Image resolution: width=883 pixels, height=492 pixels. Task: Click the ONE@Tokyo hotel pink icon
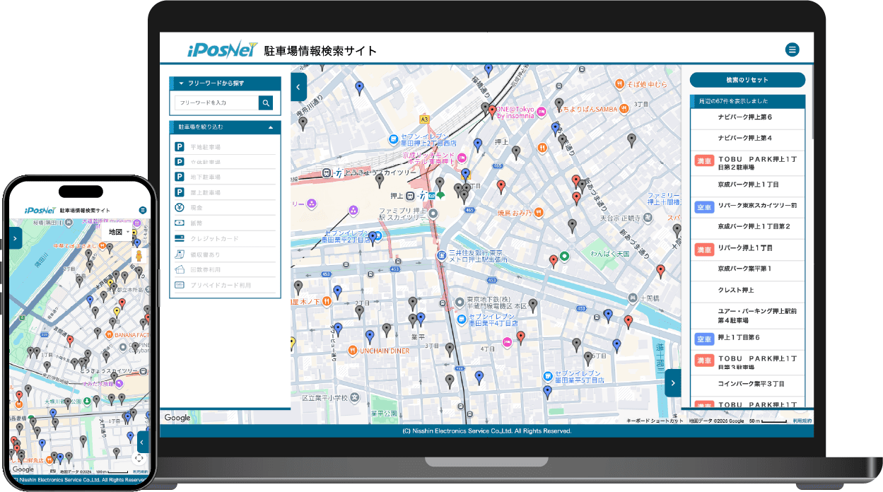point(540,112)
